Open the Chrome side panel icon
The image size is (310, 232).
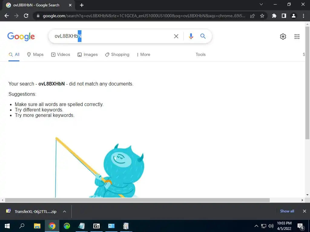coord(284,16)
